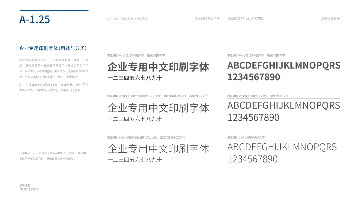Click the "视觉识别系统手册" header label
Image resolution: width=359 pixels, height=202 pixels.
point(207,19)
